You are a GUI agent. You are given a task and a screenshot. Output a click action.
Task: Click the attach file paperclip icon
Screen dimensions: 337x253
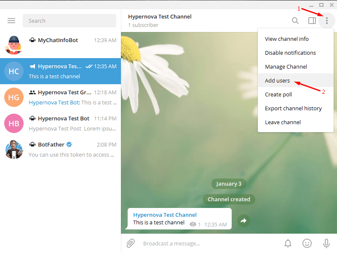tap(131, 243)
